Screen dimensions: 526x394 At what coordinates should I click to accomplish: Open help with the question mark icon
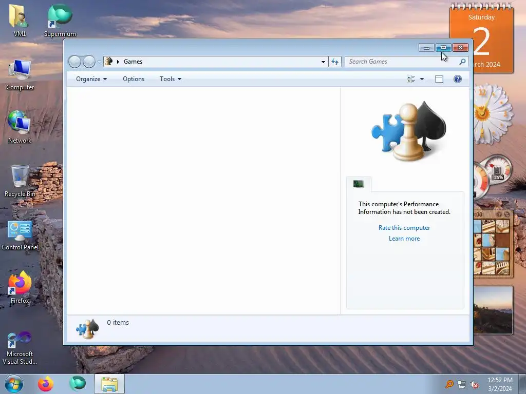point(458,79)
